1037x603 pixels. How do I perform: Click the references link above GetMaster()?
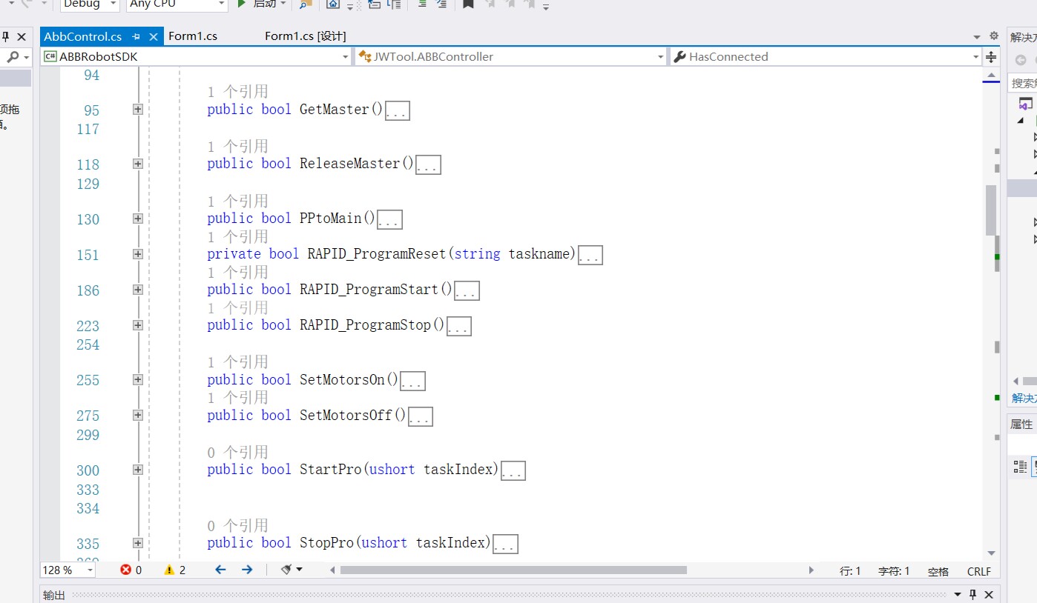(x=237, y=92)
